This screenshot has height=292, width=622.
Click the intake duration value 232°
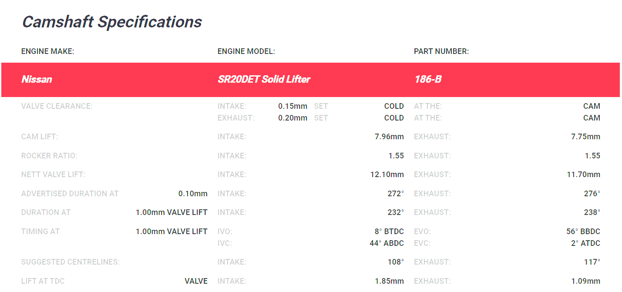(396, 212)
